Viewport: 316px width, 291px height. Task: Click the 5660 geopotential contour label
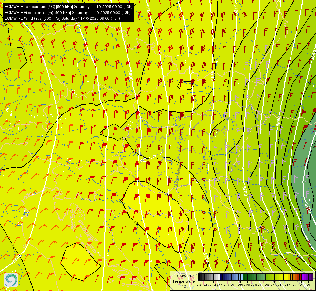coord(278,121)
